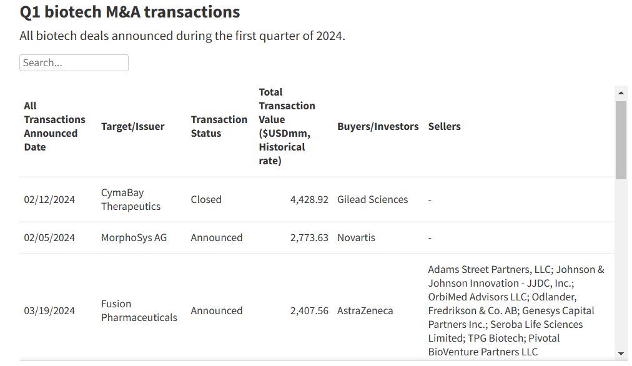Click the vertical scrollbar thumb
The image size is (632, 366).
(x=621, y=140)
